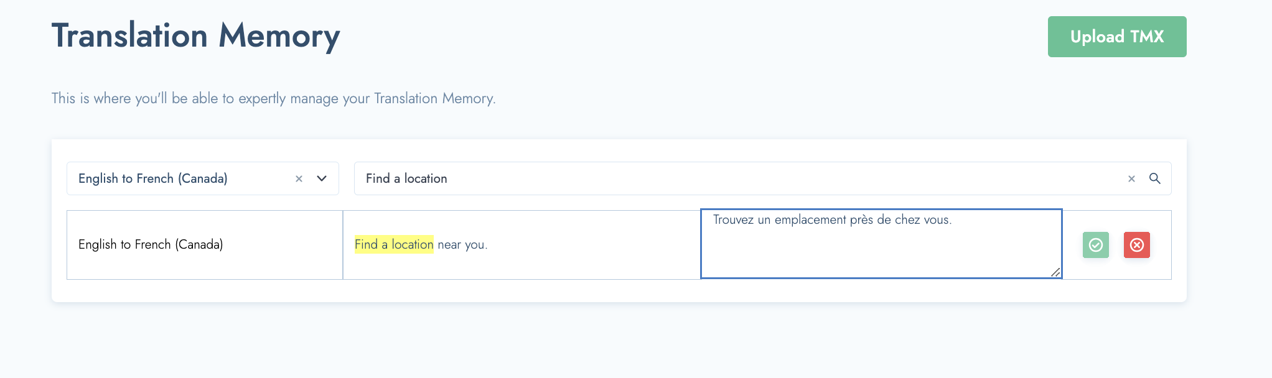Save the translation with green checkmark icon
Image resolution: width=1272 pixels, height=378 pixels.
click(x=1096, y=245)
